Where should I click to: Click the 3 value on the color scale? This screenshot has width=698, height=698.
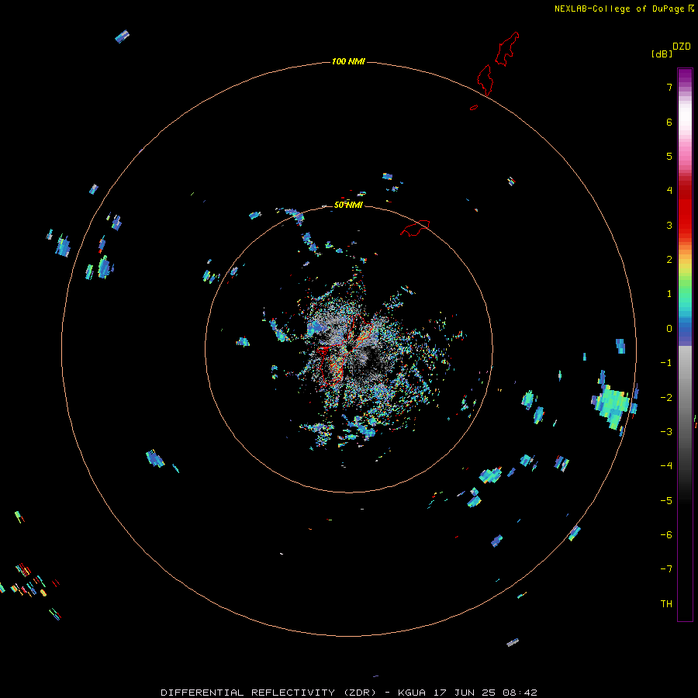pos(669,225)
